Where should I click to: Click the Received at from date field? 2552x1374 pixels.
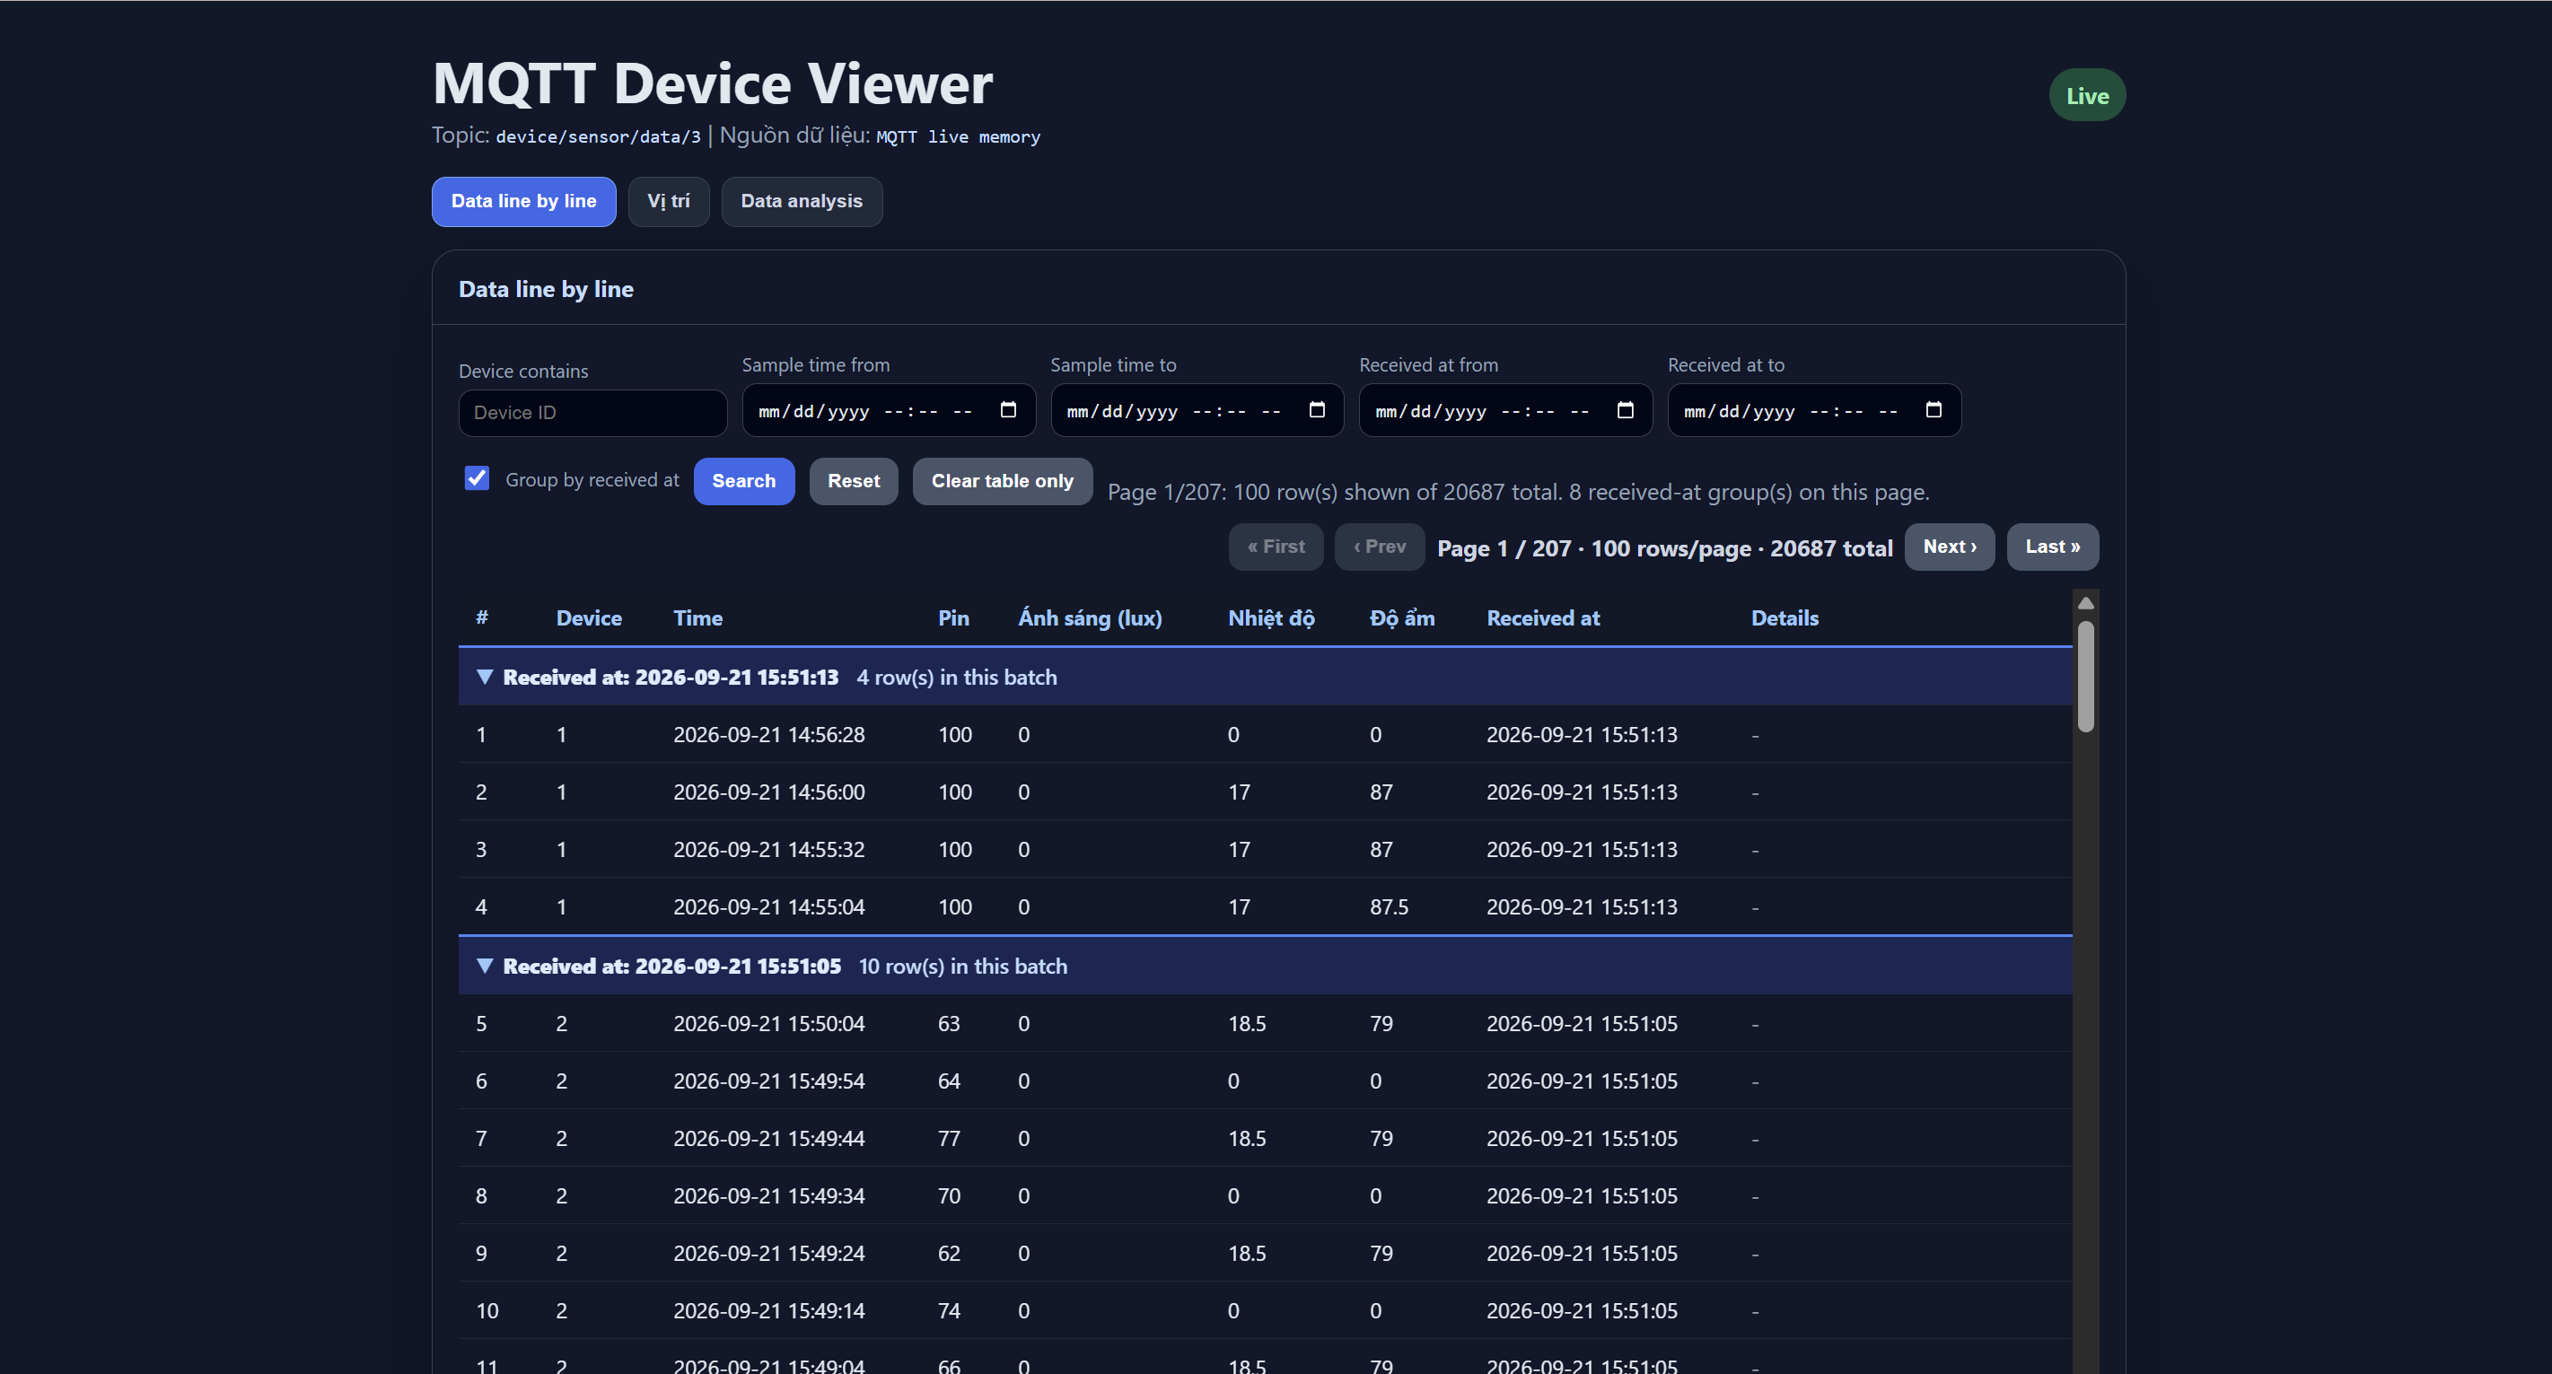pyautogui.click(x=1506, y=410)
